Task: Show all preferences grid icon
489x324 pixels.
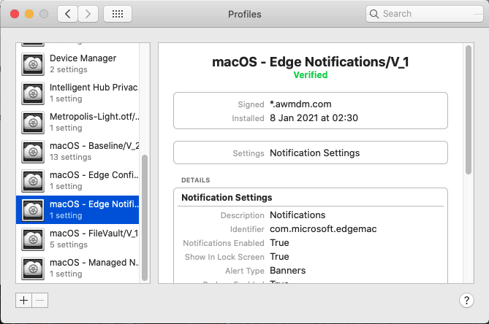Action: point(118,14)
